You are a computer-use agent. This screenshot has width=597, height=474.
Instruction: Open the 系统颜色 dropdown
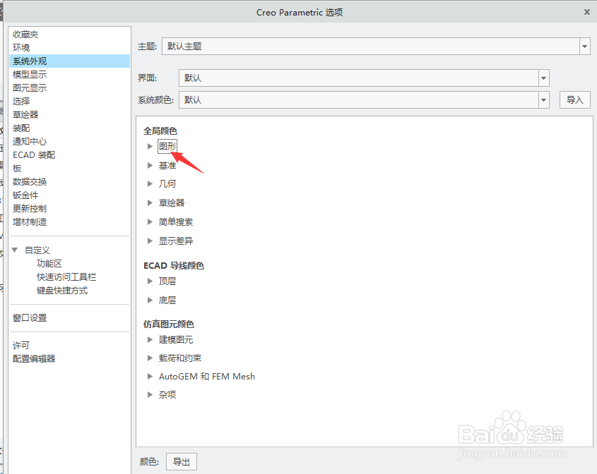point(544,100)
